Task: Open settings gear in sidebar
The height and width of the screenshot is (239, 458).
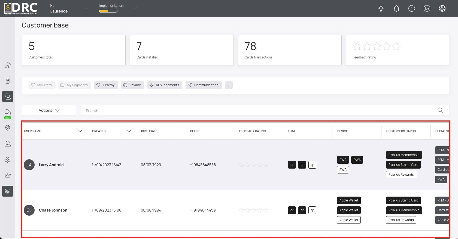Action: pos(8,160)
